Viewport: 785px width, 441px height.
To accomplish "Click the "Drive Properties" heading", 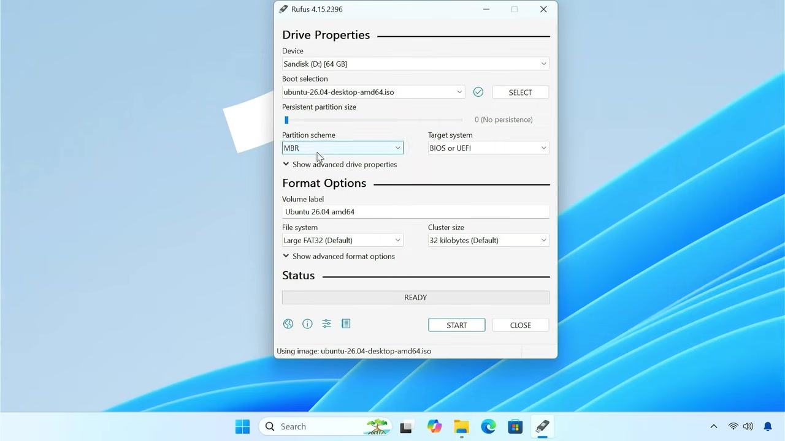I will click(x=326, y=35).
